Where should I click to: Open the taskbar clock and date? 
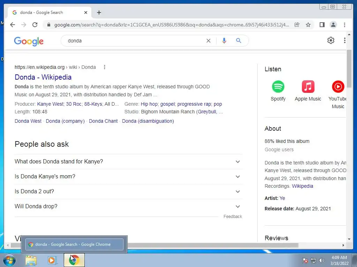pos(339,260)
